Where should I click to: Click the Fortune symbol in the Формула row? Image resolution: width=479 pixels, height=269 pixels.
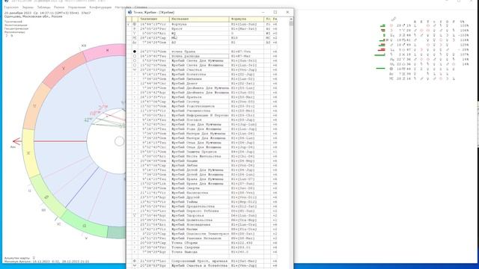tap(135, 24)
